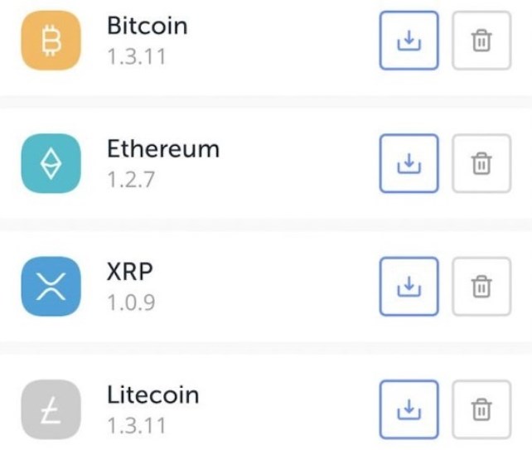Viewport: 532px width, 450px height.
Task: Remove the XRP app using trash button
Action: (481, 287)
